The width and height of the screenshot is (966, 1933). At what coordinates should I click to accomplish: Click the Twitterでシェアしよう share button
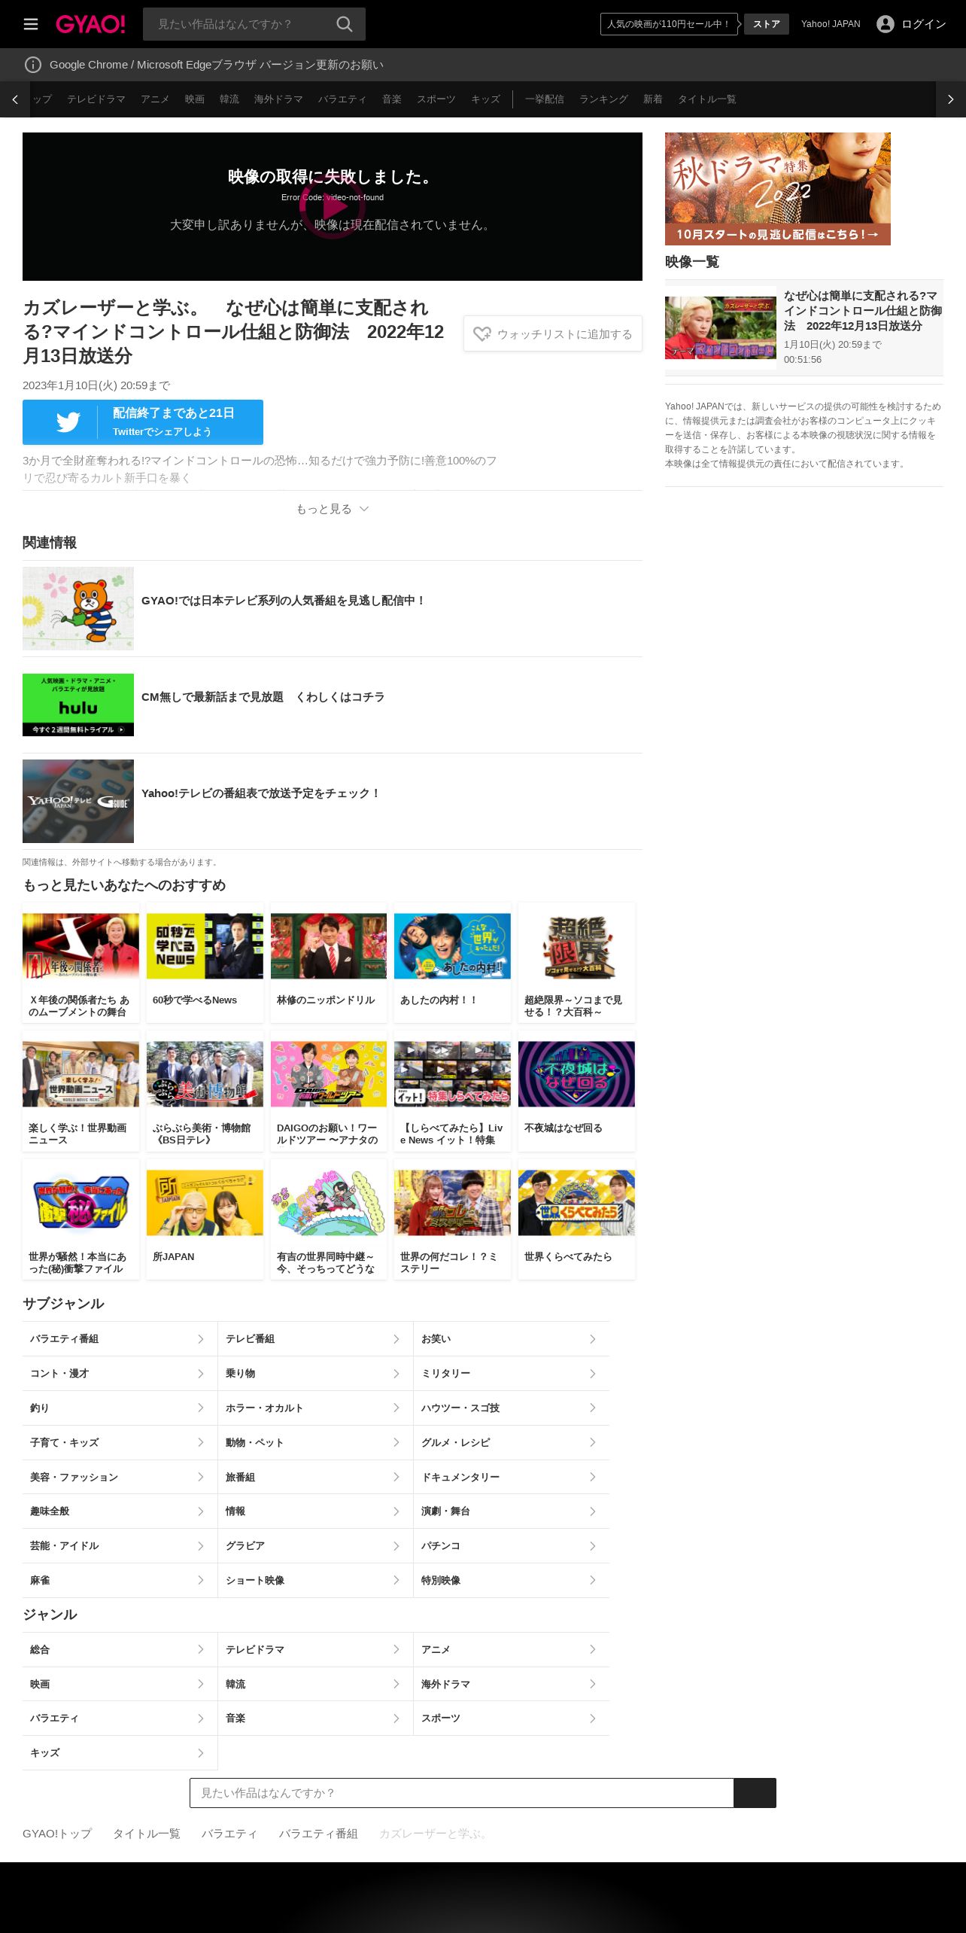[143, 422]
